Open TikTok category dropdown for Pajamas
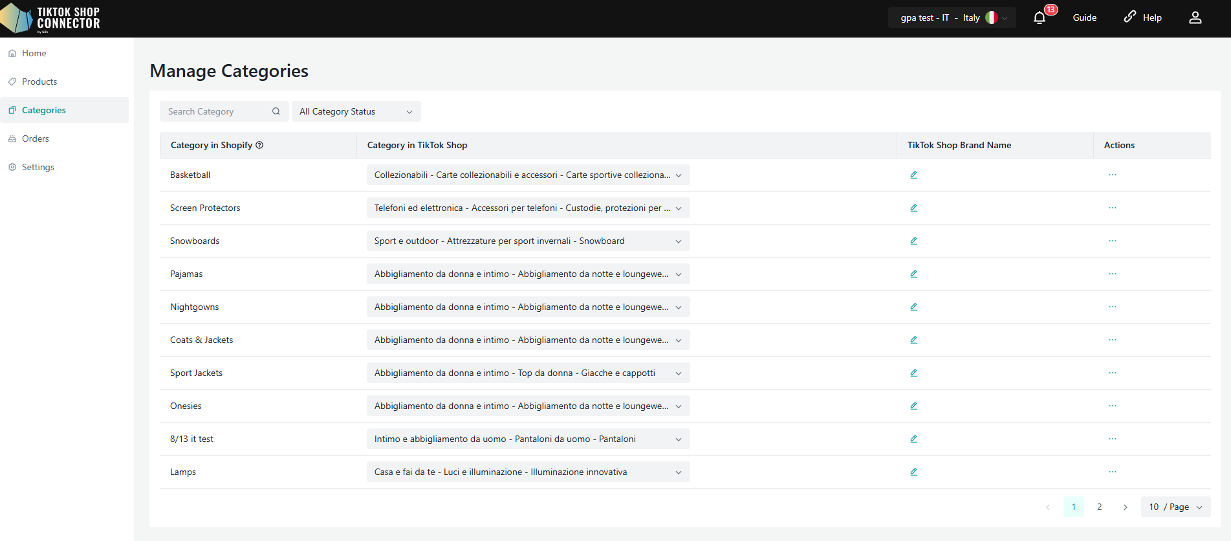Screen dimensions: 1231x541 coord(528,274)
